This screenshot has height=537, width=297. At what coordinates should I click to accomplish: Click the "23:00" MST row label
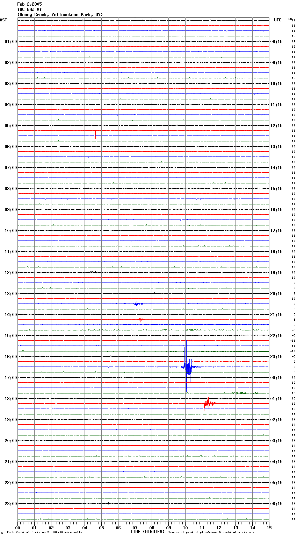[x=11, y=504]
